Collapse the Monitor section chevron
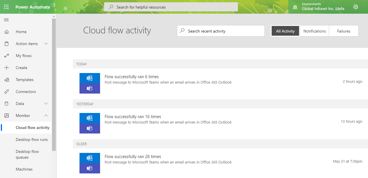The width and height of the screenshot is (368, 178). [46, 116]
